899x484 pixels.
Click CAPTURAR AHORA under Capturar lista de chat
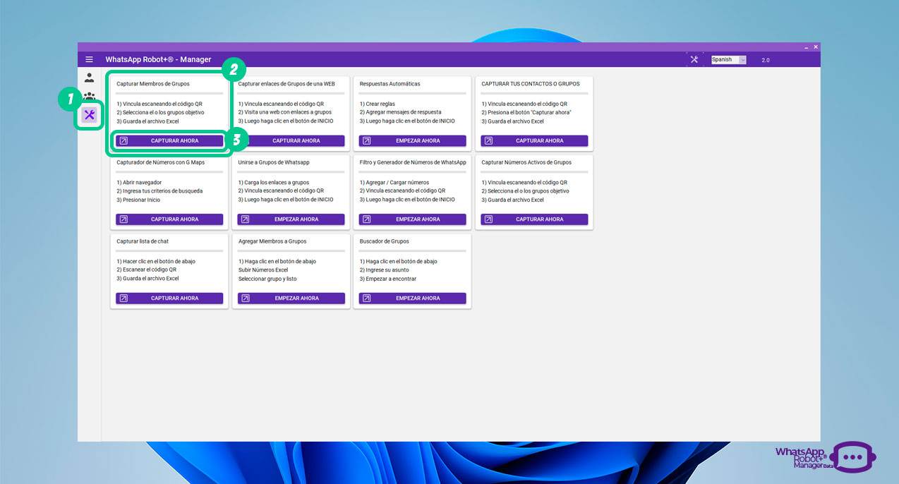coord(169,298)
